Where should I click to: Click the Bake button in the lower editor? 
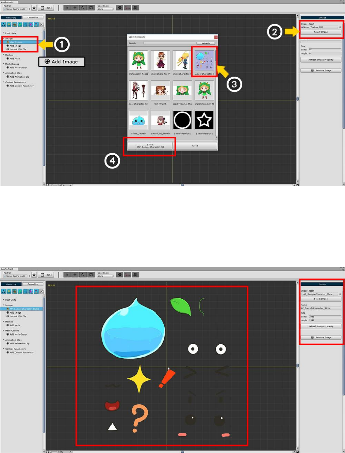pos(47,275)
